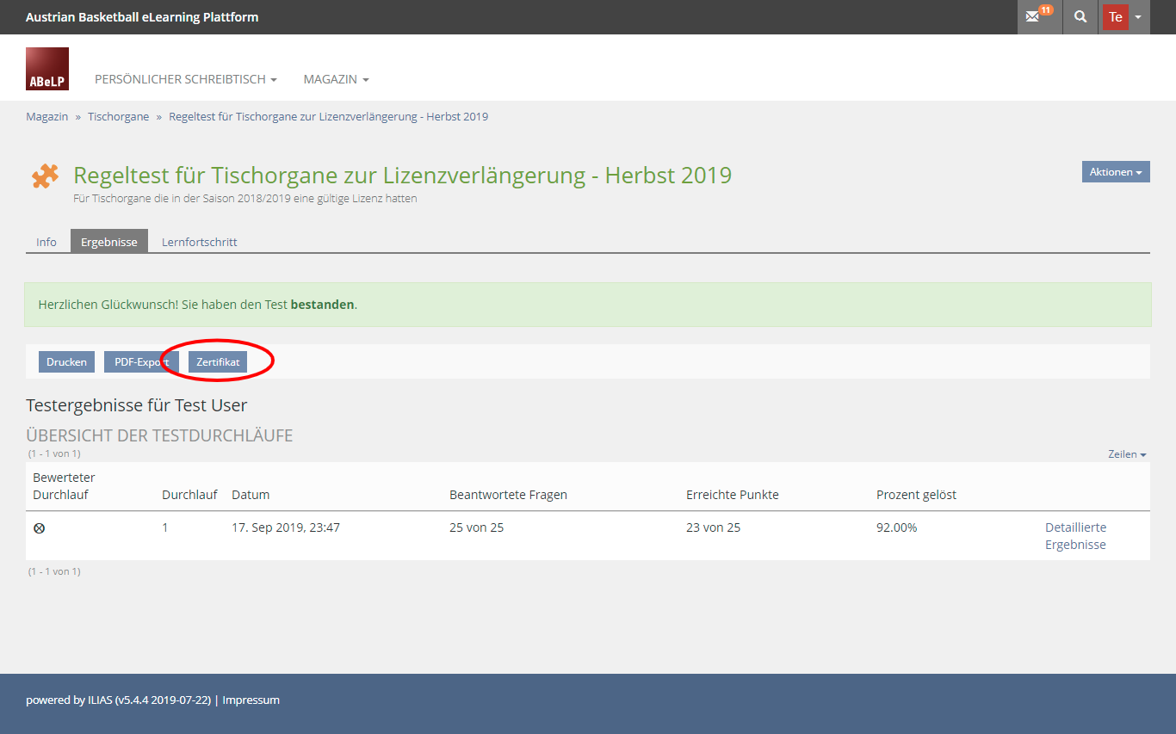
Task: Open test pass number 1 link
Action: pyautogui.click(x=165, y=527)
